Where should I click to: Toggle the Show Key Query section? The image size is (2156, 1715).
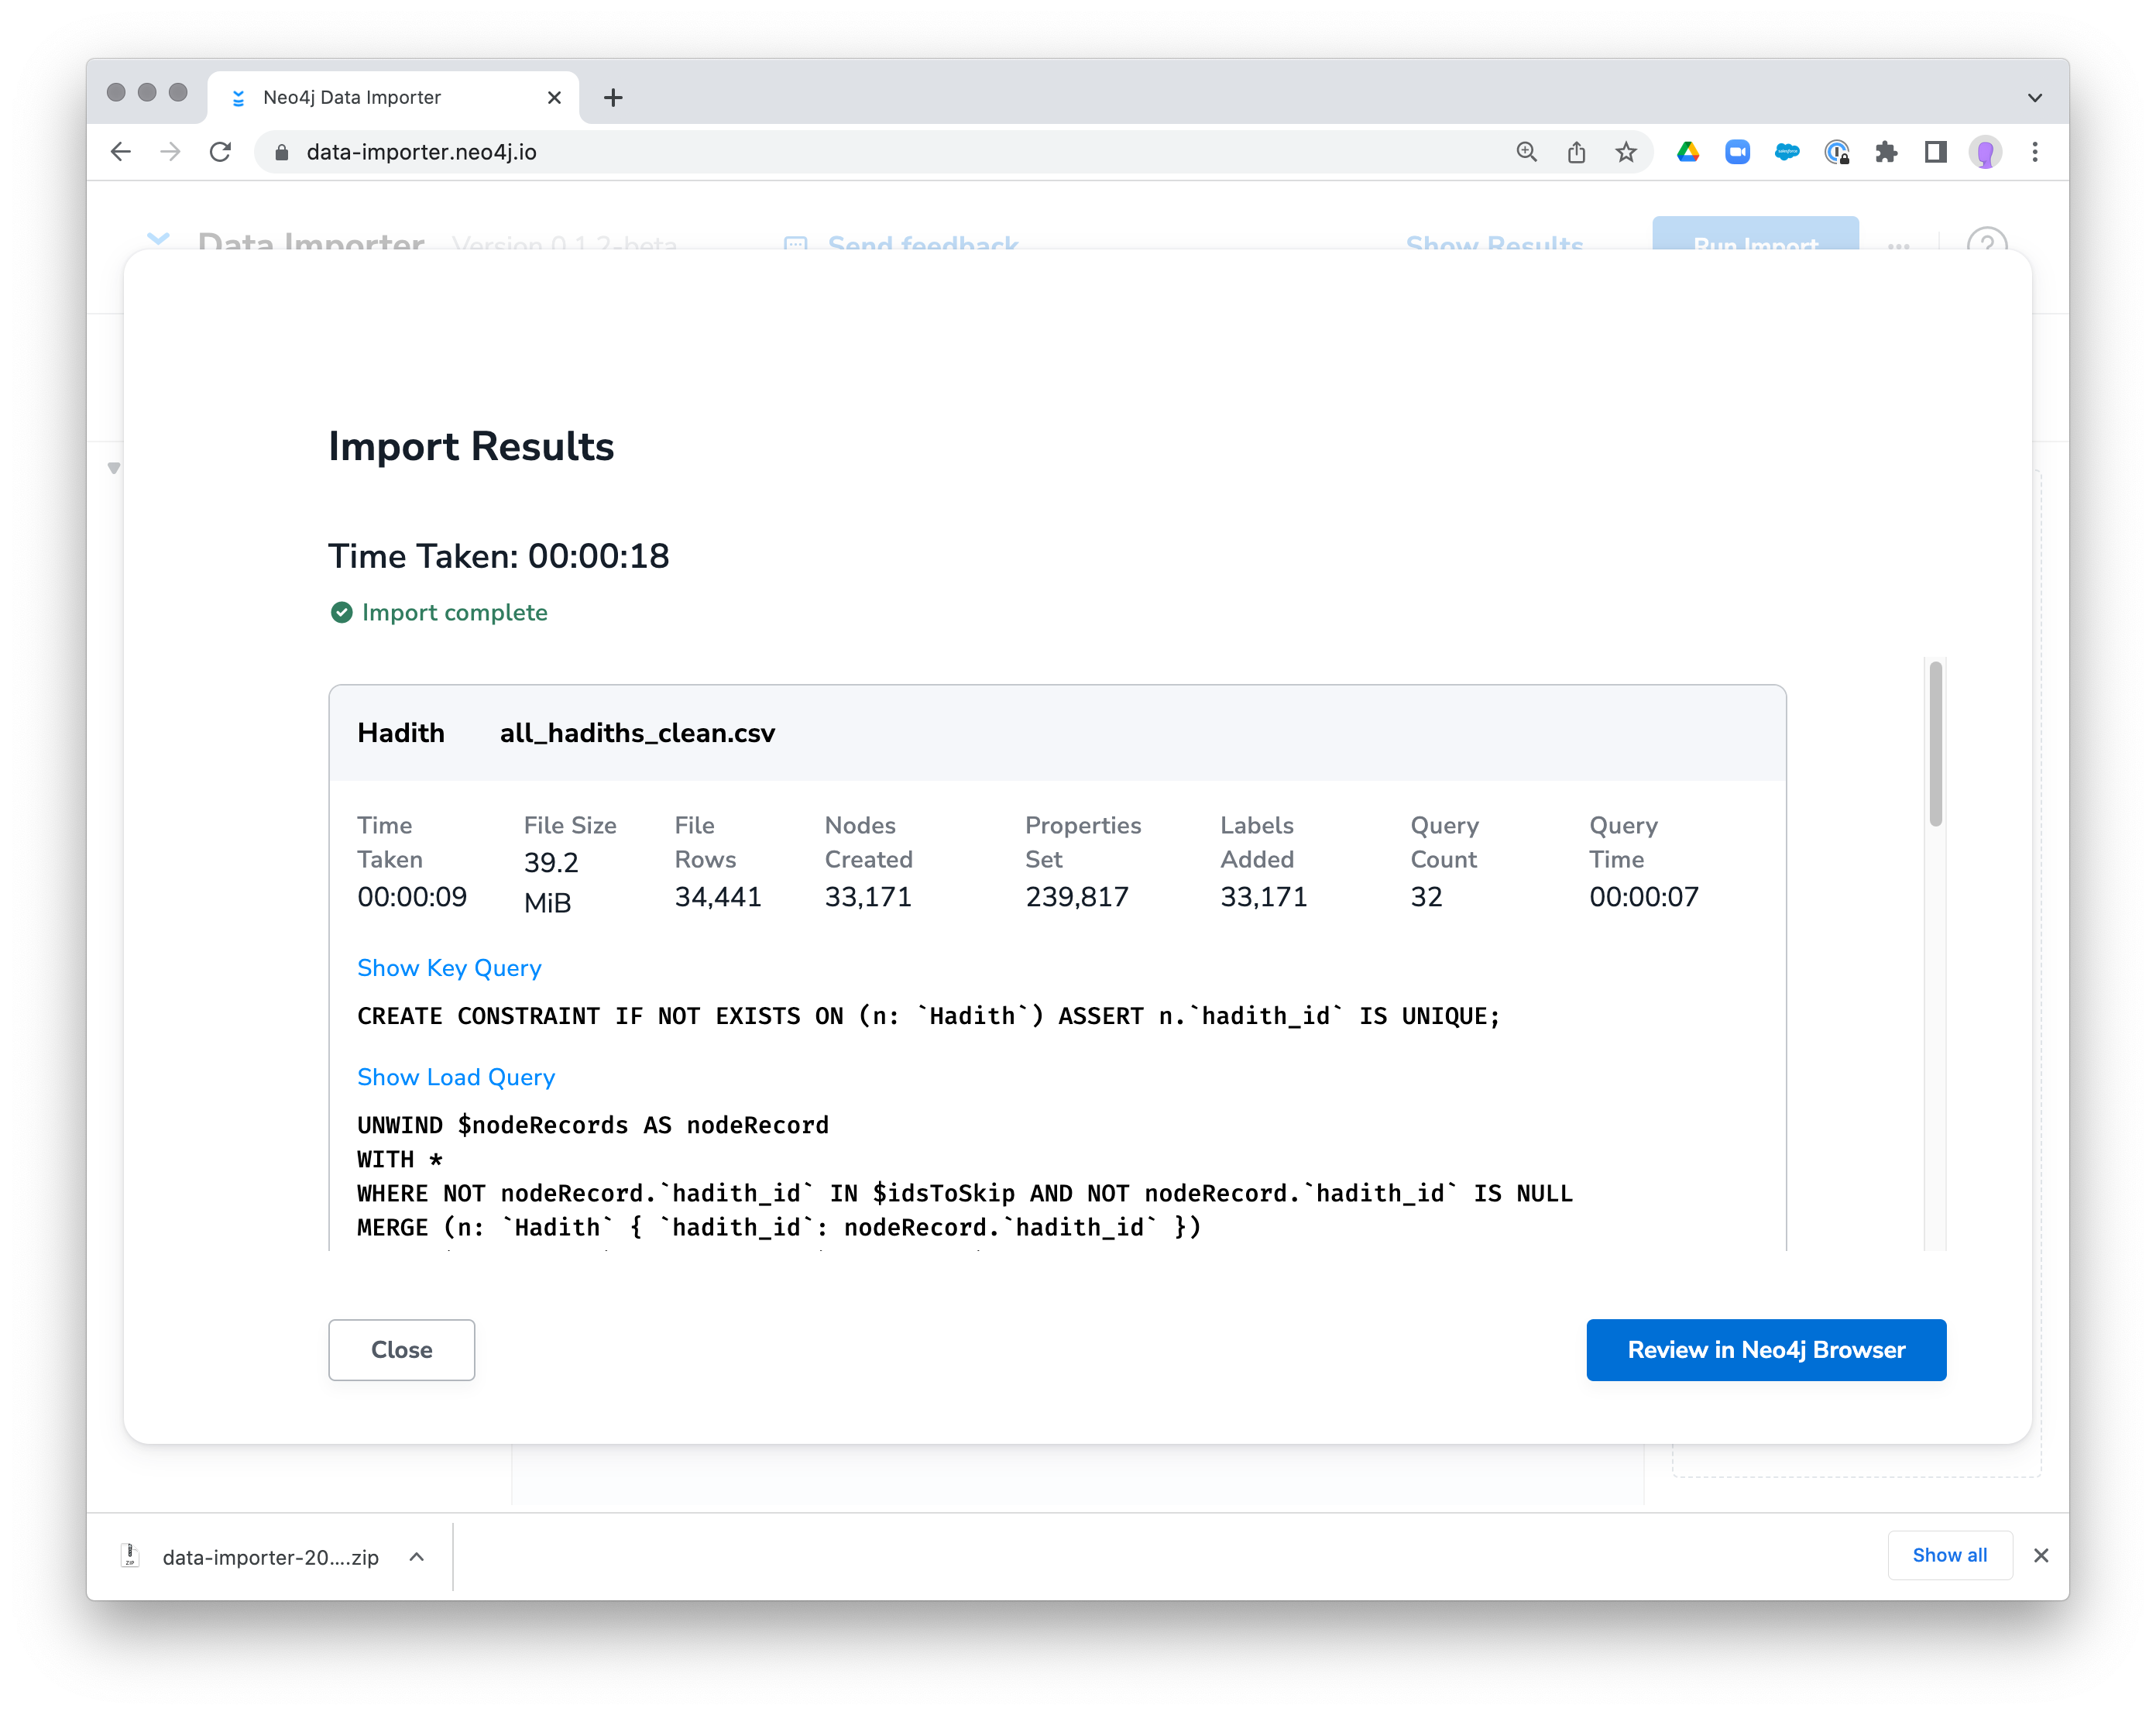[x=449, y=968]
